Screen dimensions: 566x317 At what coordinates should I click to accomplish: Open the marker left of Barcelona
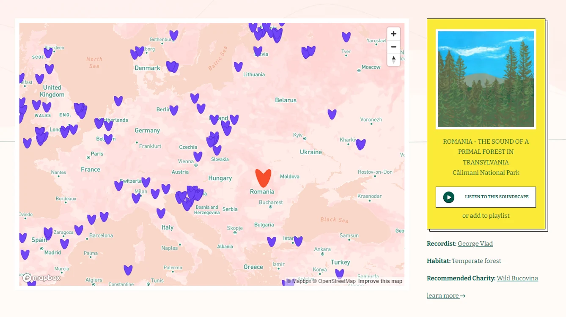coord(79,230)
